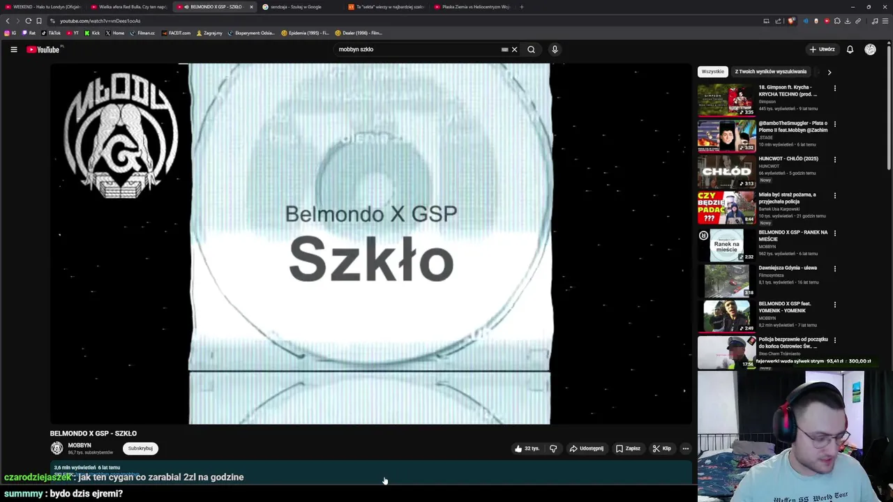
Task: Open Brave Shields icon
Action: point(791,21)
